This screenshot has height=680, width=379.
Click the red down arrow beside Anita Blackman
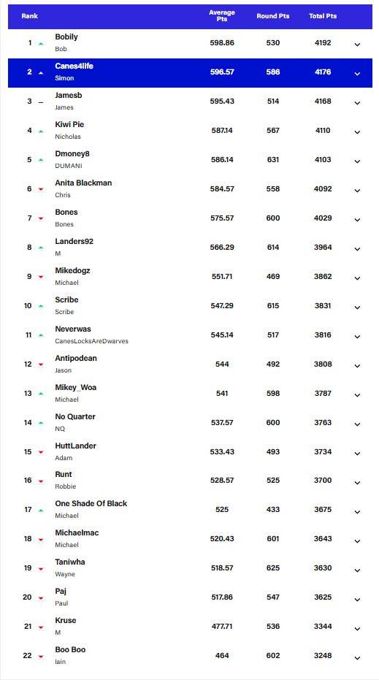tap(41, 189)
